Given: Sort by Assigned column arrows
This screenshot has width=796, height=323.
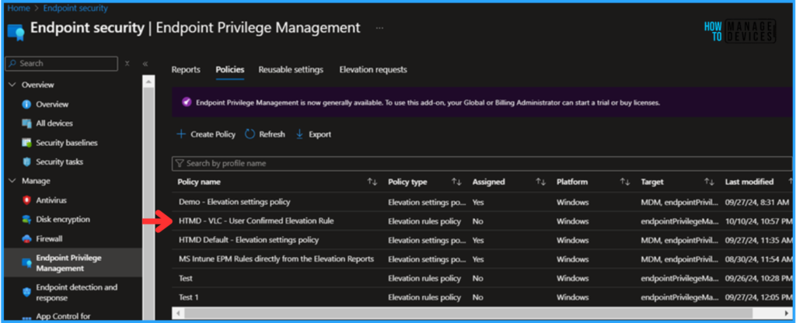Looking at the screenshot, I should point(541,182).
